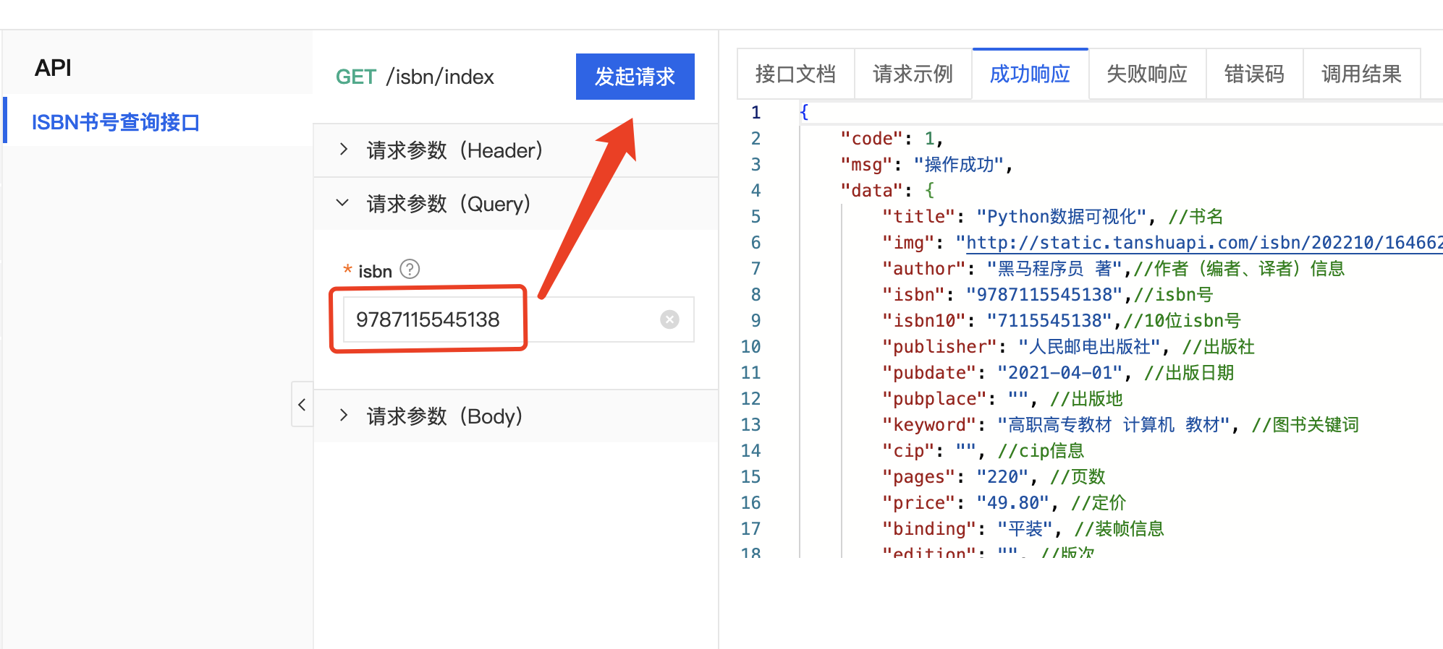Viewport: 1443px width, 649px height.
Task: Click the "title" Python数据可视化 line
Action: pos(1052,217)
